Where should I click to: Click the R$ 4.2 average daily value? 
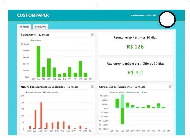click(x=135, y=73)
